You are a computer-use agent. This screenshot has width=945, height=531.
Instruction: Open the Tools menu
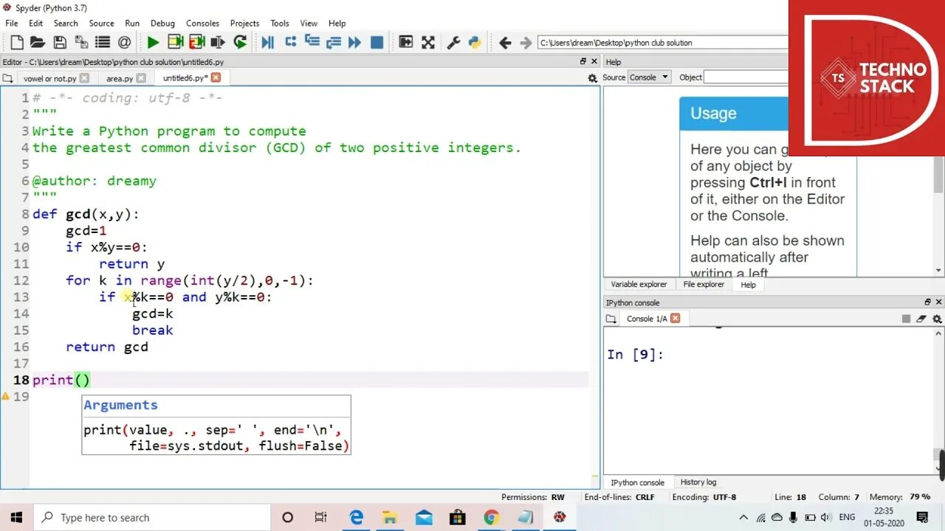[280, 23]
